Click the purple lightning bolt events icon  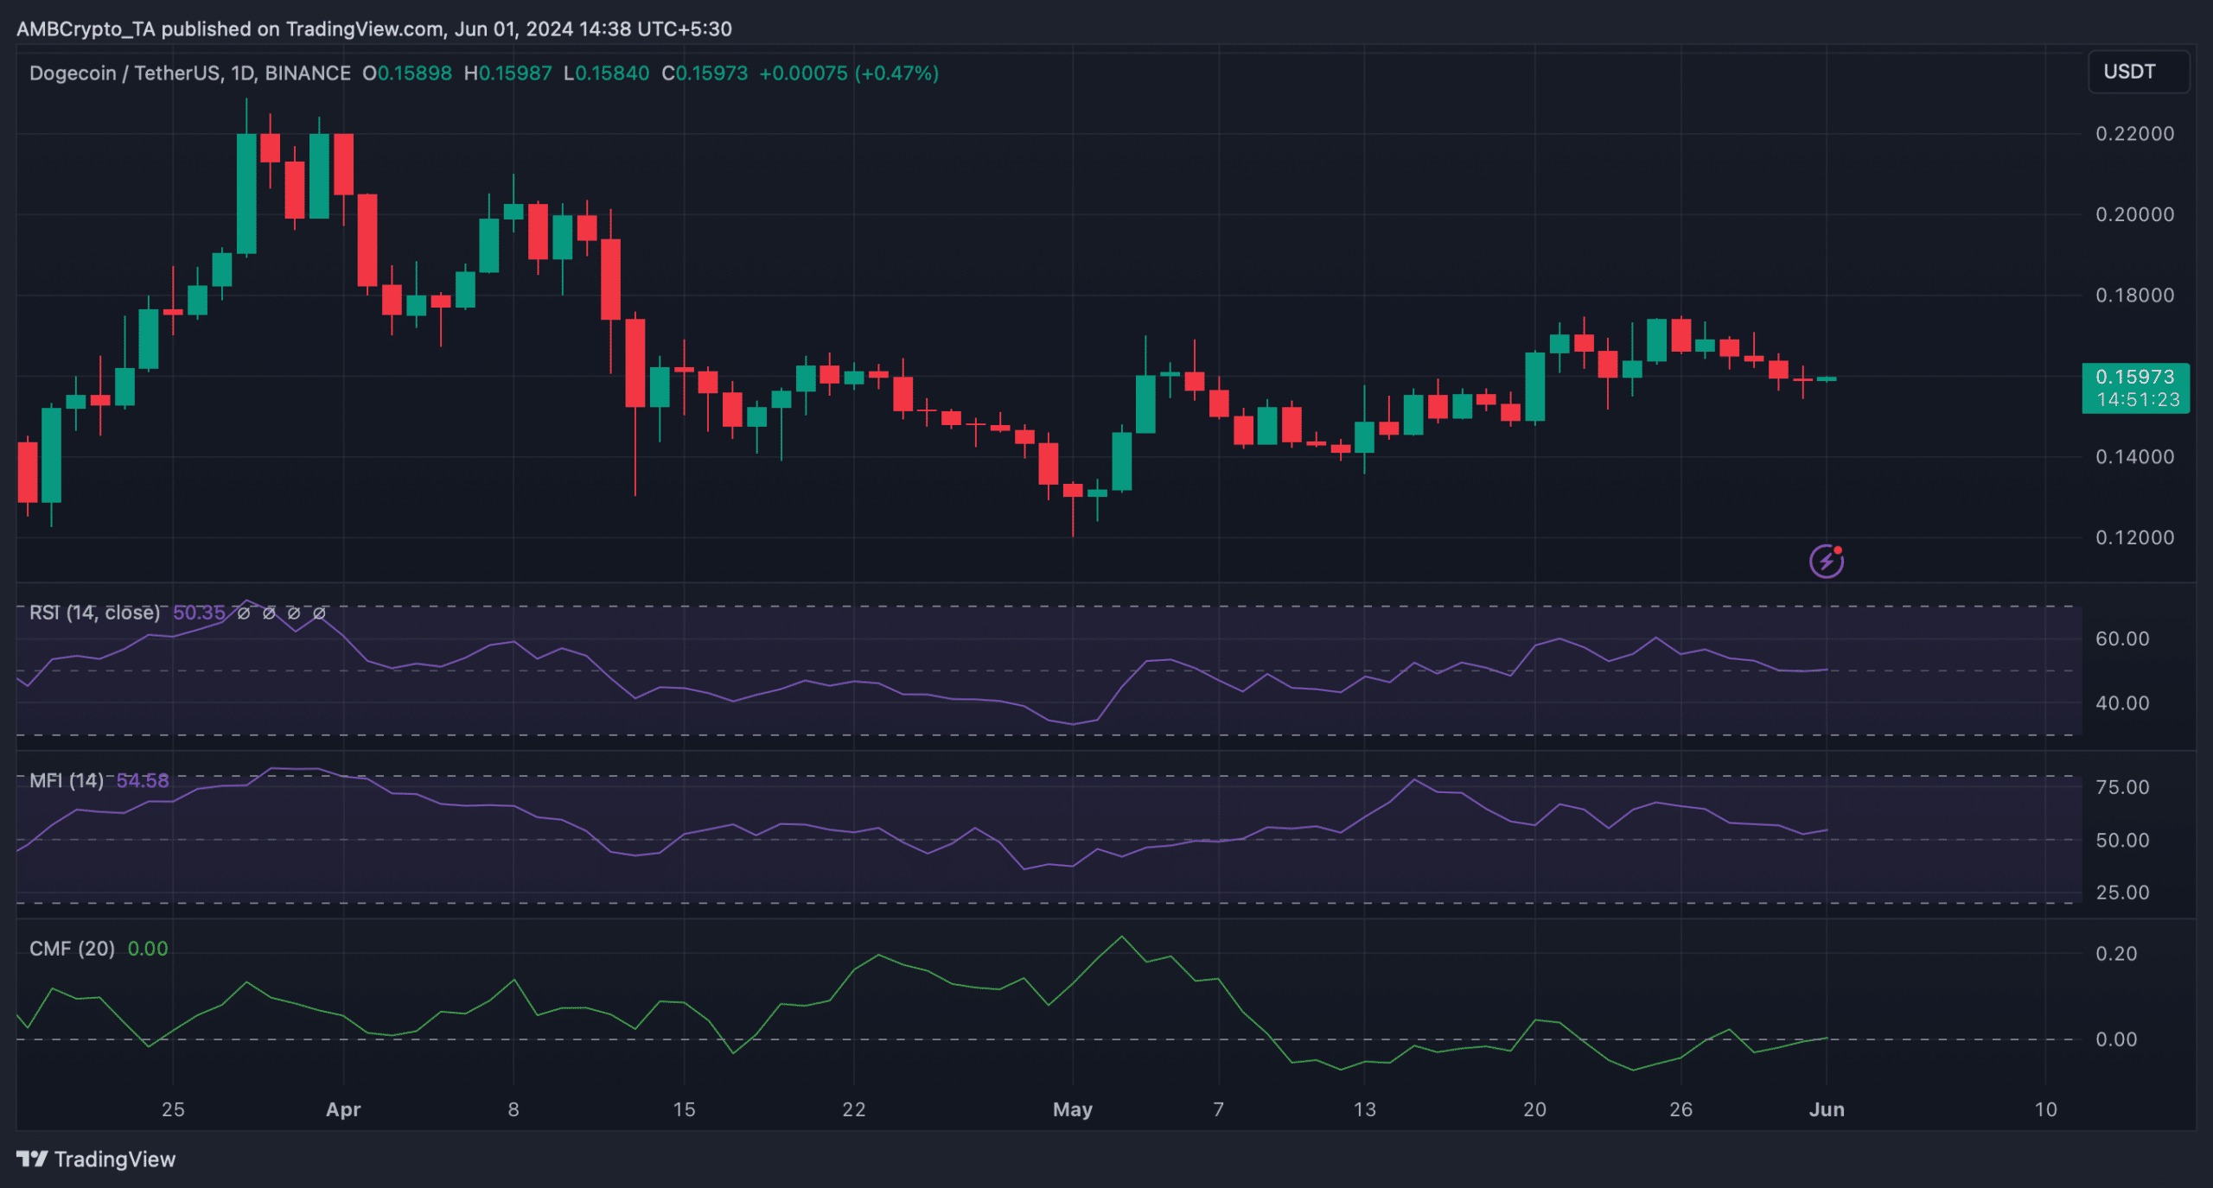point(1826,562)
